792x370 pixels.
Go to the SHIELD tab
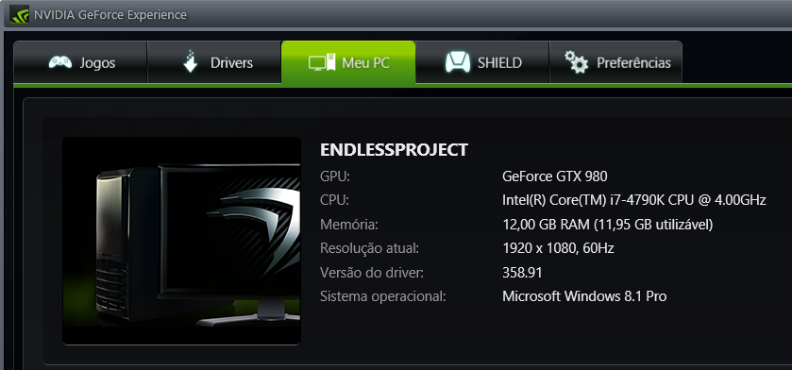[x=482, y=62]
